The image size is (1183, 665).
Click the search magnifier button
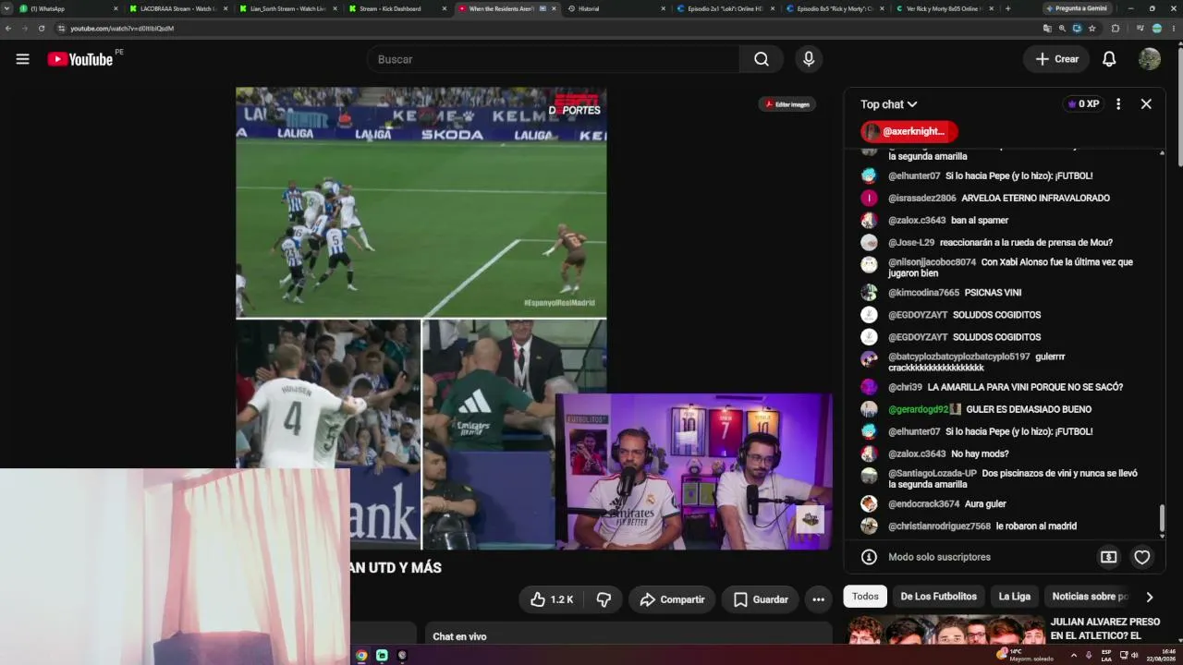pyautogui.click(x=761, y=59)
